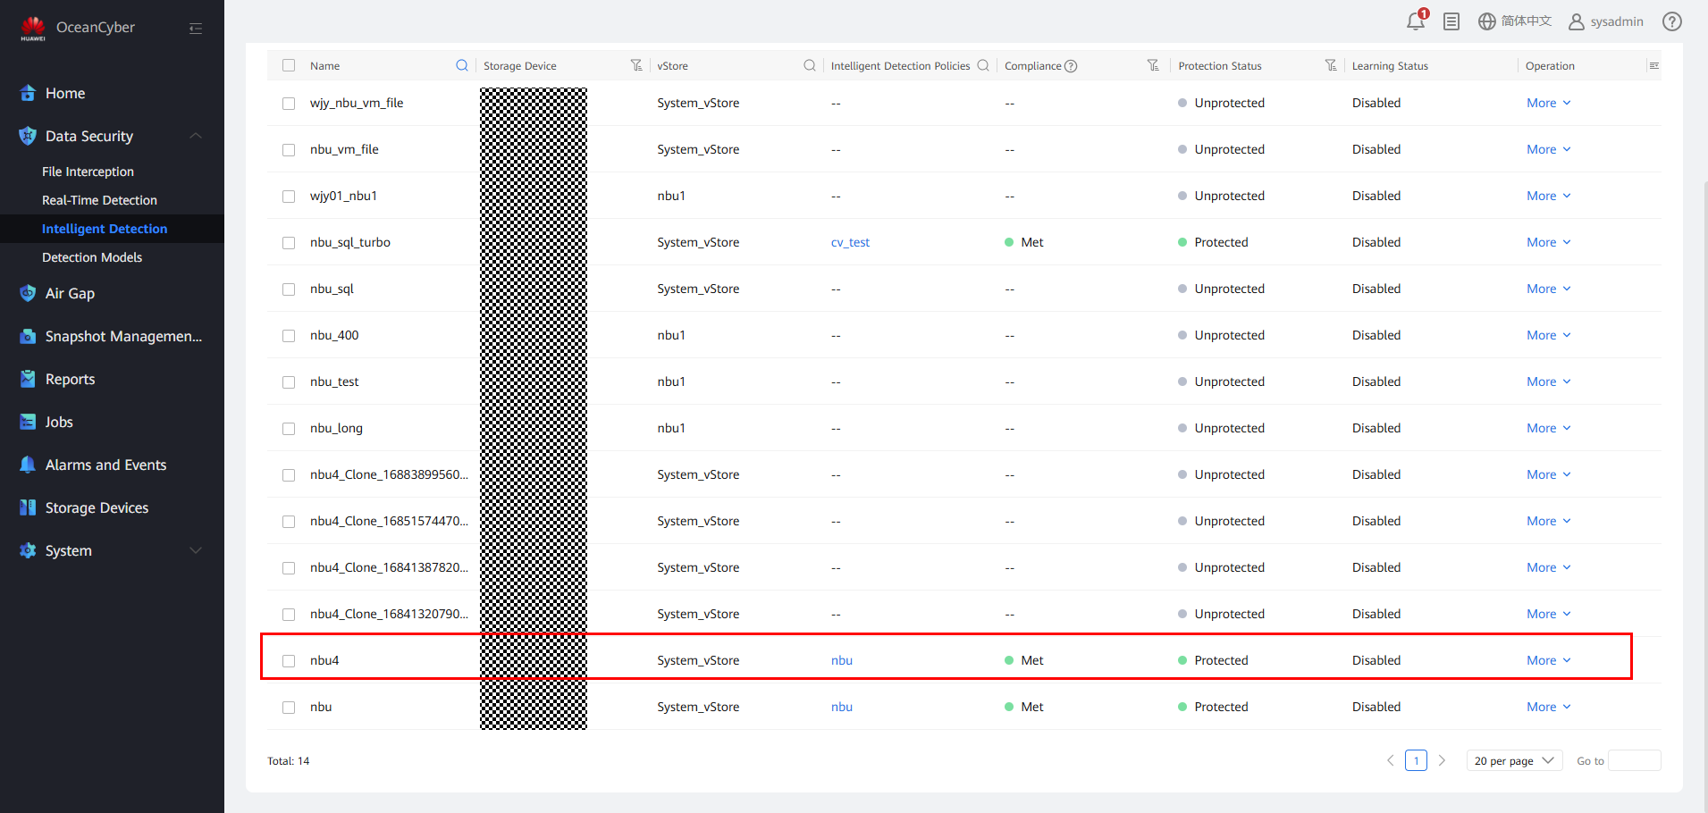
Task: Tick the checkbox for nbu_sql_turbo
Action: pos(289,243)
